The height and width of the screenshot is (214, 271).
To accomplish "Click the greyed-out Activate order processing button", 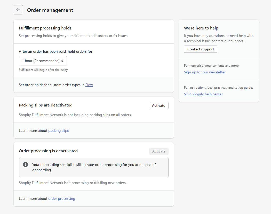I will pyautogui.click(x=158, y=151).
